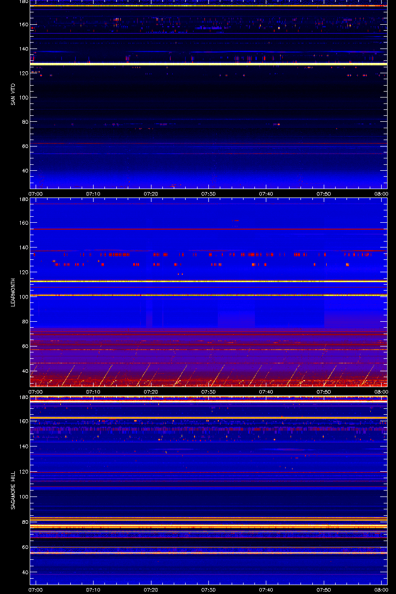
Task: Click 07:00 time label under Learmonth panel
Action: click(36, 392)
